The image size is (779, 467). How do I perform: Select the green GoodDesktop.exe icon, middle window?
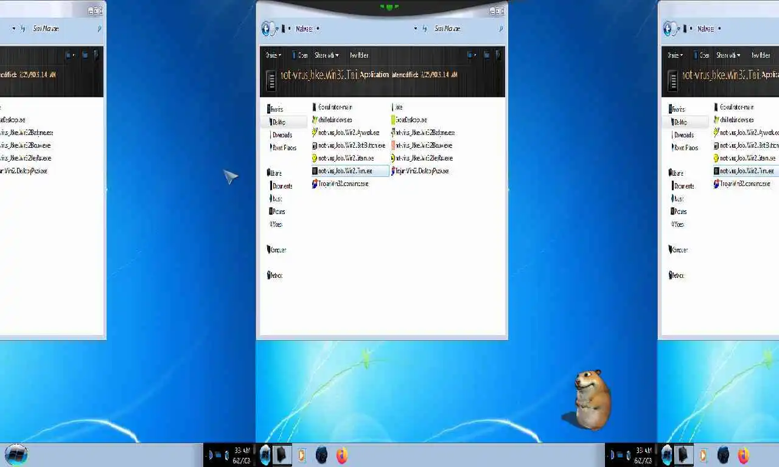pos(394,120)
